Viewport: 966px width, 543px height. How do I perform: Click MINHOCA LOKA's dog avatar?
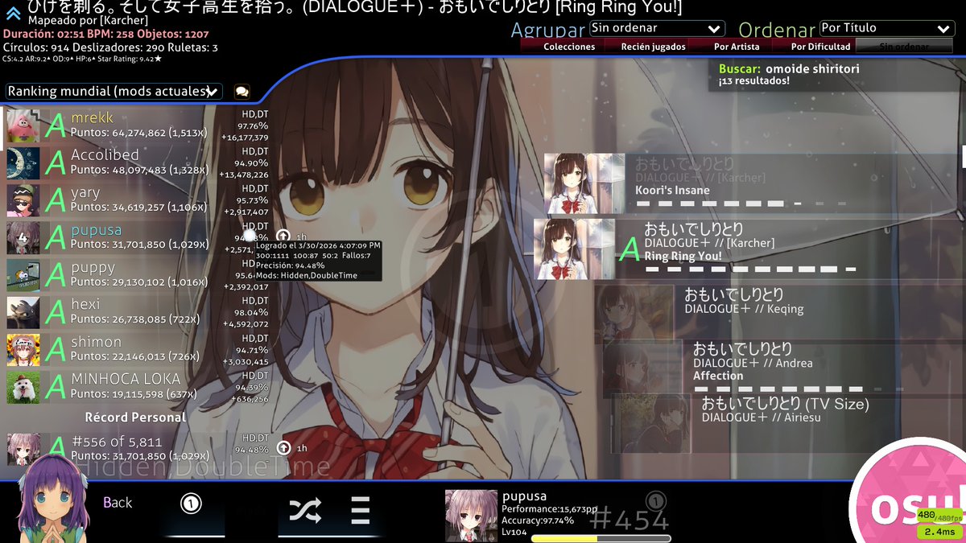click(x=23, y=387)
